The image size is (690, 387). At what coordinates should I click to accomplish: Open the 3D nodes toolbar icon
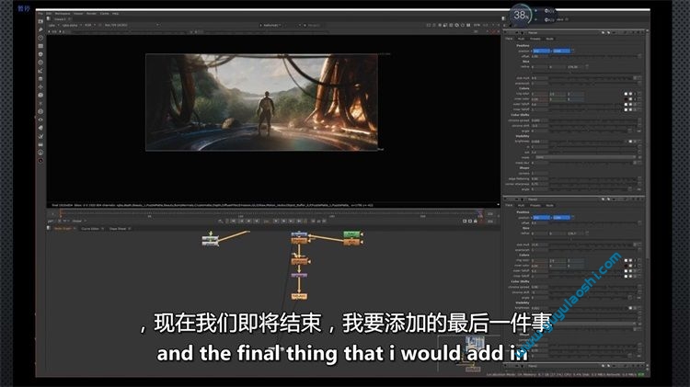(x=40, y=95)
